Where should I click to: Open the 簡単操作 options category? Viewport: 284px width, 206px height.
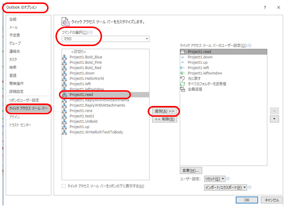tap(17, 83)
